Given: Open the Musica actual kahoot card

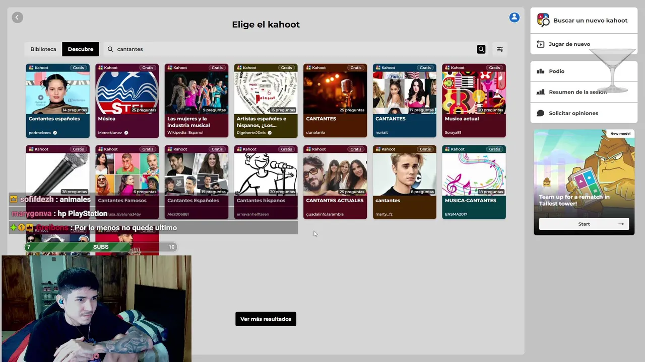Looking at the screenshot, I should point(474,101).
